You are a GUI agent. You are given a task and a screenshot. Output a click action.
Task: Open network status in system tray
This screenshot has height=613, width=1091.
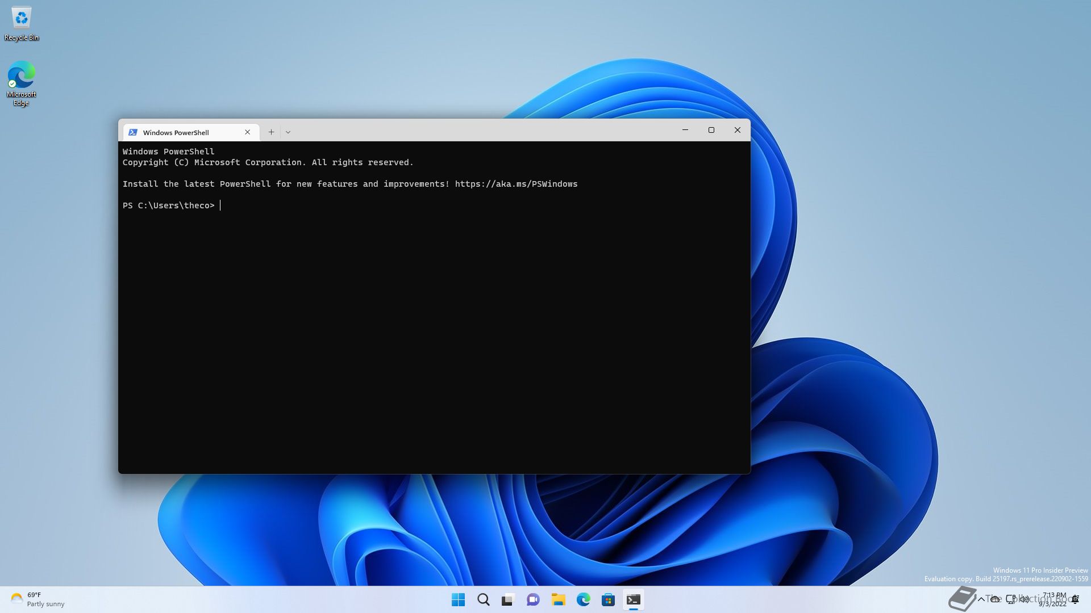1011,599
